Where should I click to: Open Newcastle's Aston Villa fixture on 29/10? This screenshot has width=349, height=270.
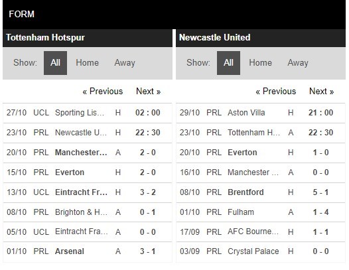260,113
